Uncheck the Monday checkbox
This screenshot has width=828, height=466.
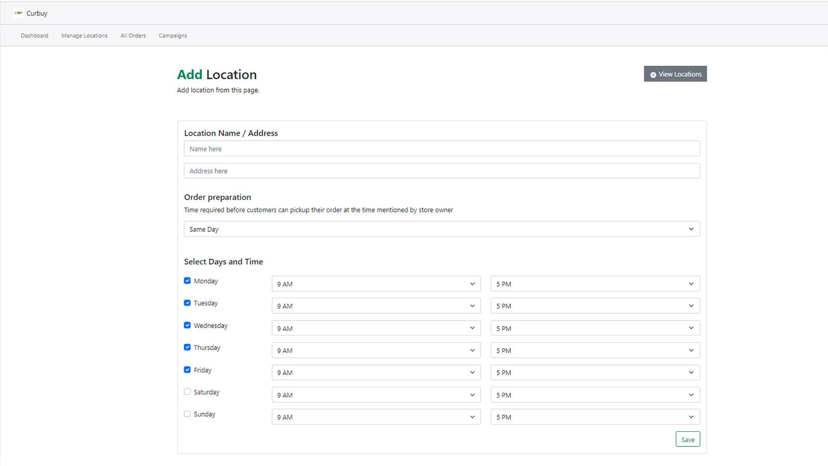187,280
